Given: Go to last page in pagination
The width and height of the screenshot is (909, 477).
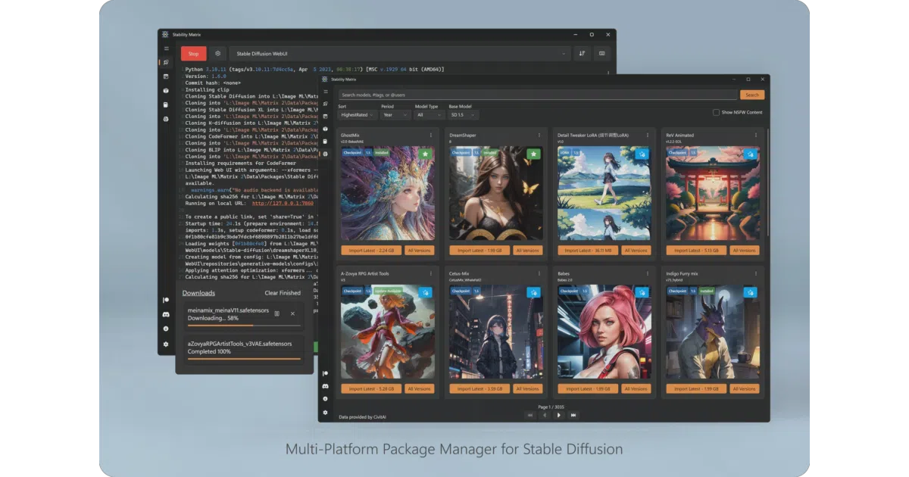Looking at the screenshot, I should (573, 415).
